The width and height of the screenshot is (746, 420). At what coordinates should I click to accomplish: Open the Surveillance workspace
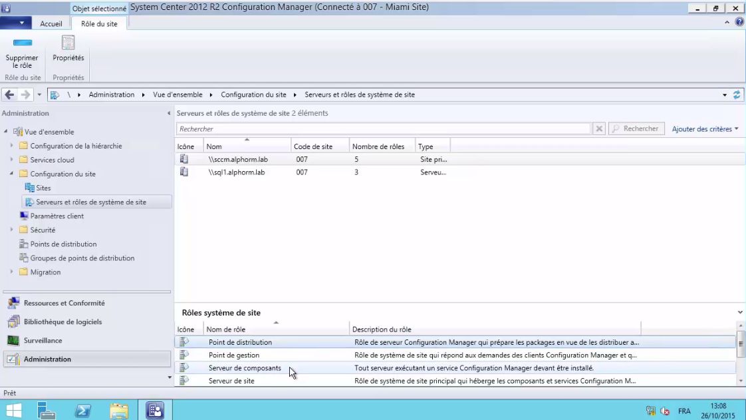tap(87, 341)
